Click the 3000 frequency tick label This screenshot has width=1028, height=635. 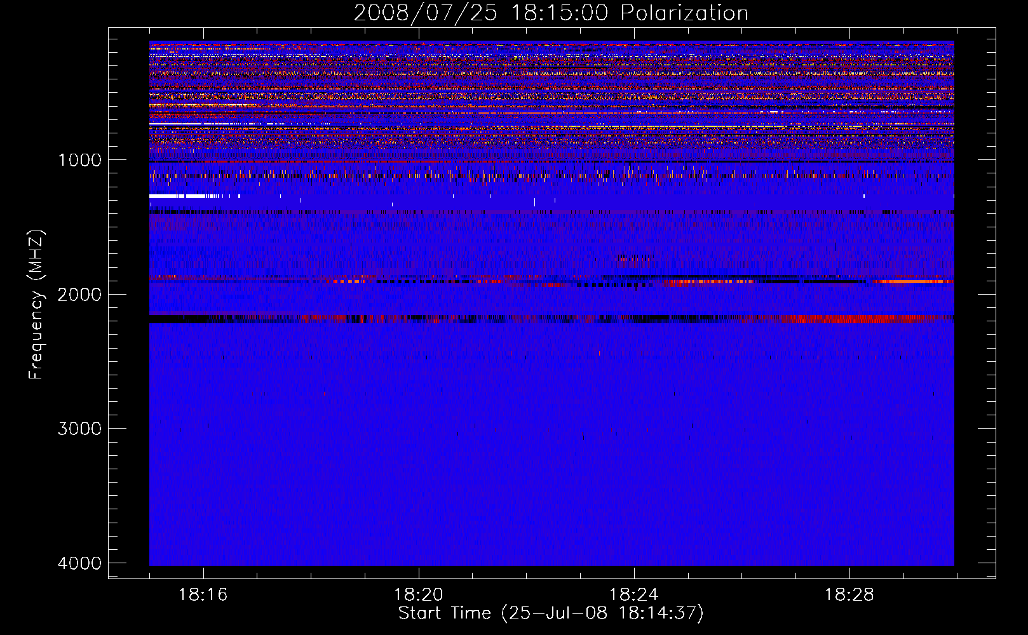pyautogui.click(x=79, y=429)
